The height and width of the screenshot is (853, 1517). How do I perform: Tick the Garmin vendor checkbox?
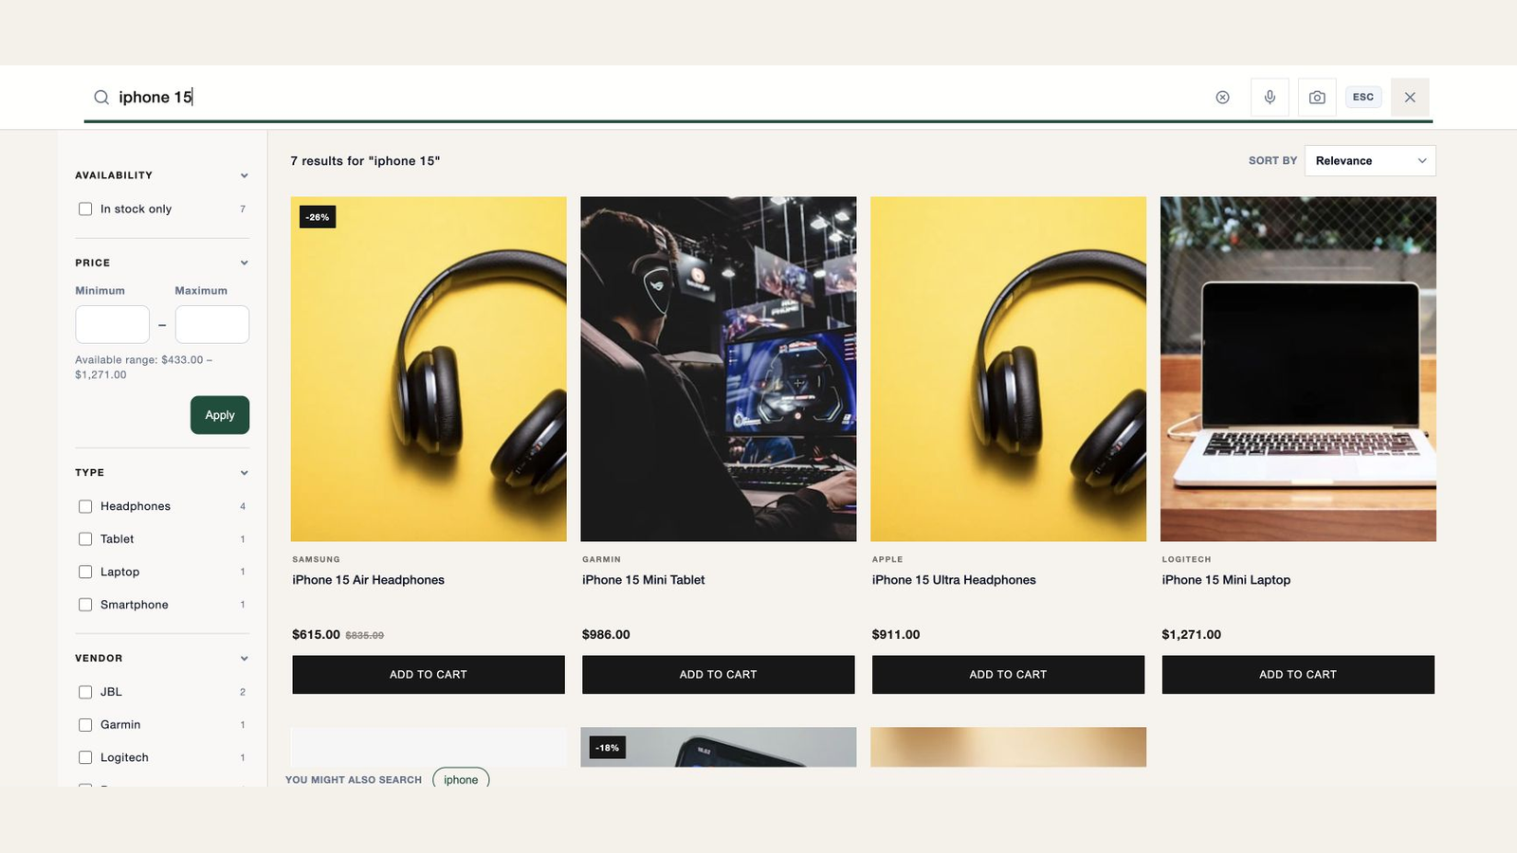(85, 725)
